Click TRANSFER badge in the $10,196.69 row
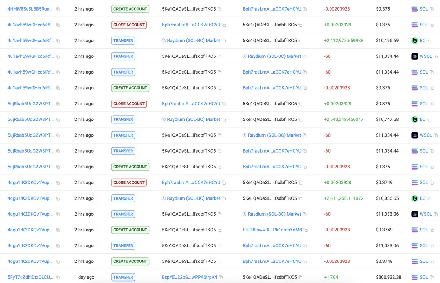440x283 pixels. click(x=123, y=41)
